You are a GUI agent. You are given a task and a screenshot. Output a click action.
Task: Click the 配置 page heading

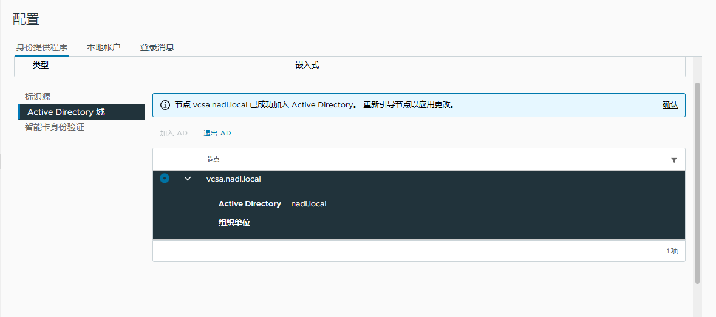pyautogui.click(x=26, y=19)
